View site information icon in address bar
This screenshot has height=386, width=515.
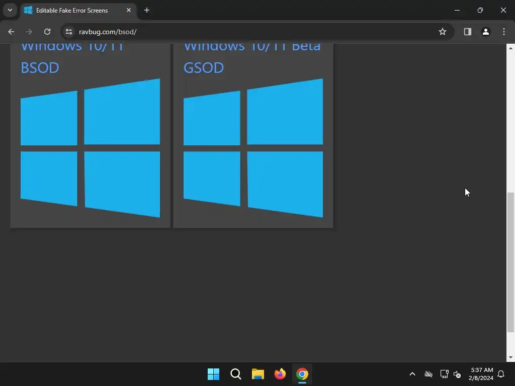coord(68,32)
